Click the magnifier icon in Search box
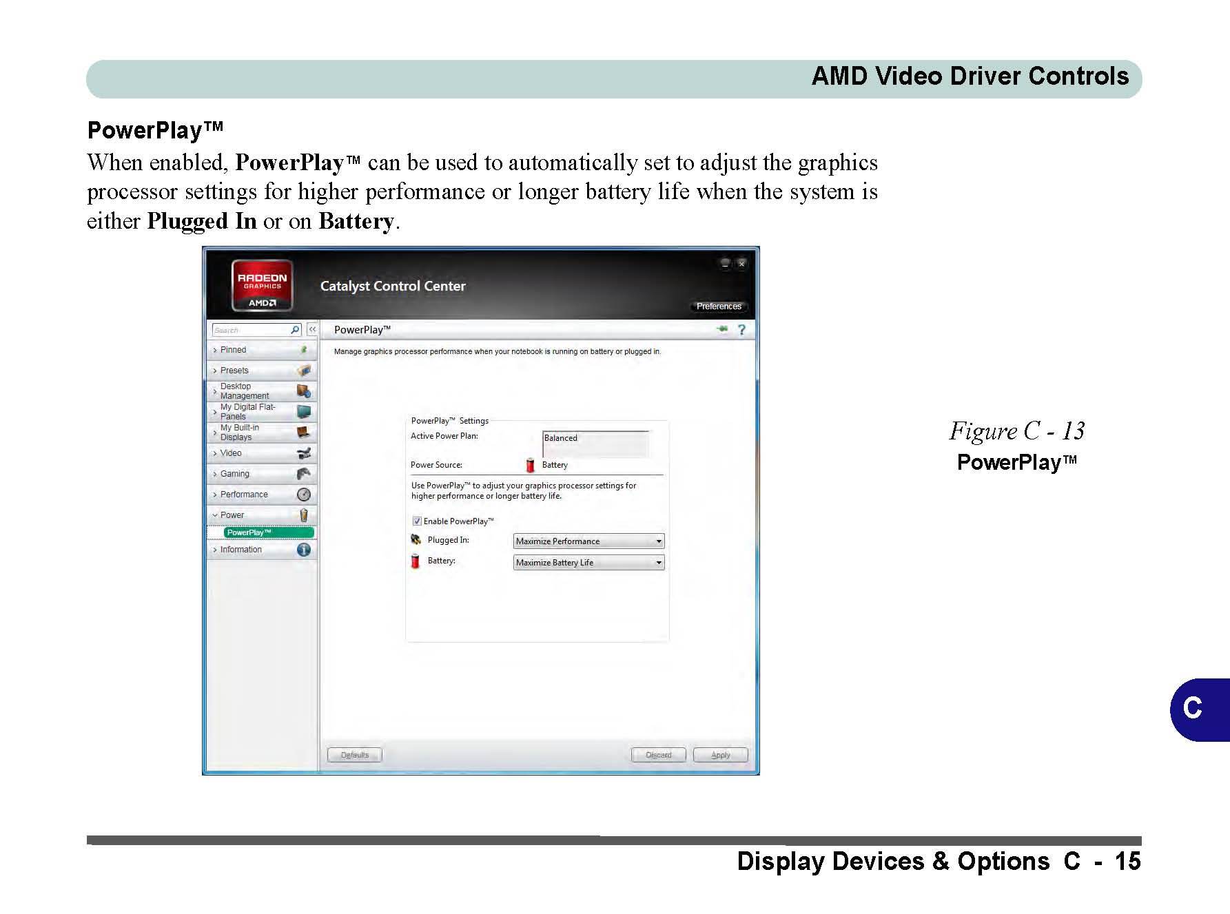Screen dimensions: 1230x914 pyautogui.click(x=295, y=330)
